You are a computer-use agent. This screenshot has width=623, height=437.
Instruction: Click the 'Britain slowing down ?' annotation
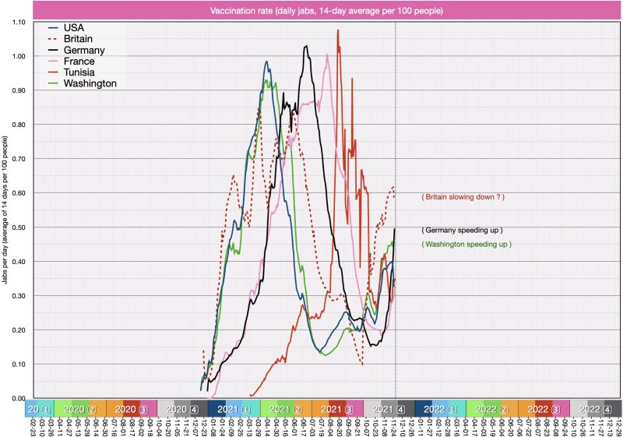pos(463,198)
